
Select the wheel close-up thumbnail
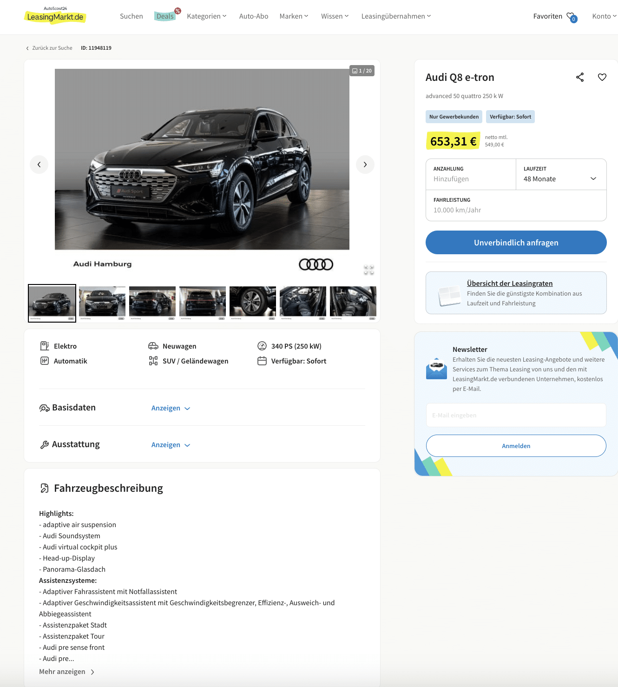coord(253,303)
